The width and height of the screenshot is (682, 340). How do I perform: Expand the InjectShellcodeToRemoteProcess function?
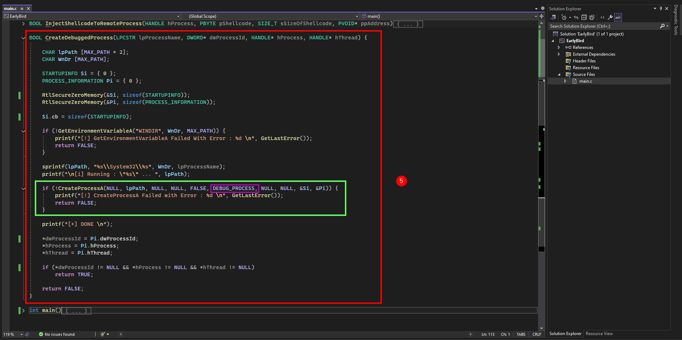click(23, 24)
